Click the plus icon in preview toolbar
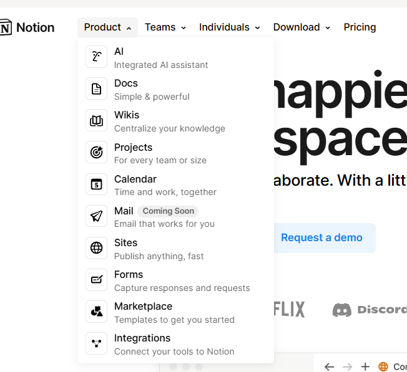This screenshot has width=407, height=372. click(365, 366)
